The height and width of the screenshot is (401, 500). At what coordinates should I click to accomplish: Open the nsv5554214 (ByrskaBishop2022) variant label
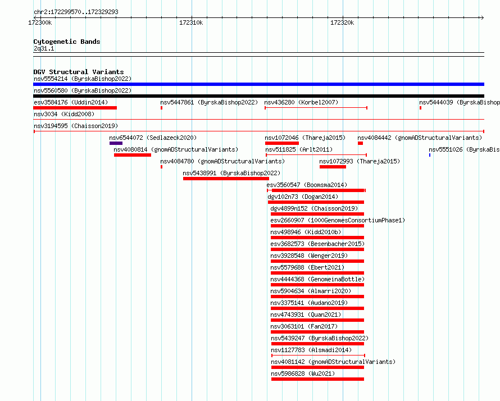[83, 79]
